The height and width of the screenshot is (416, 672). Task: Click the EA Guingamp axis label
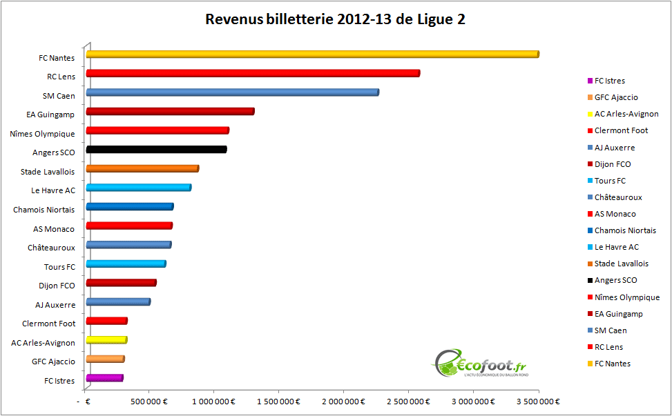point(50,115)
